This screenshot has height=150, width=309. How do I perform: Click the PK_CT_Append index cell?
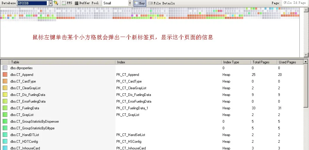tap(128, 75)
